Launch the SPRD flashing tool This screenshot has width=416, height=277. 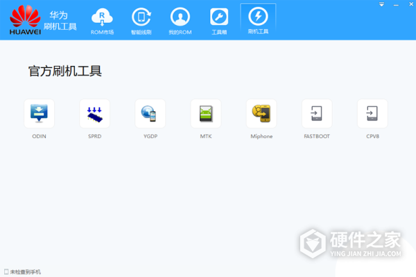[95, 114]
